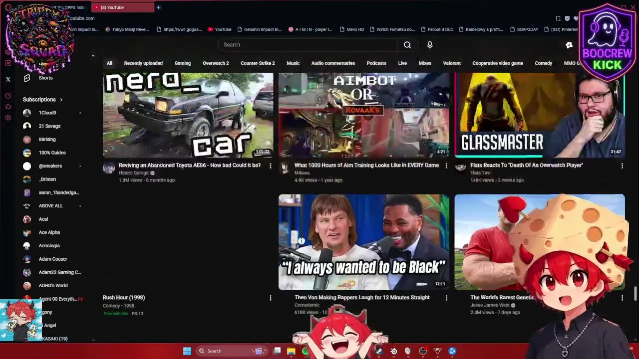Collapse the sidebar section with the up arrow
Viewport: 639px width, 359px height.
[93, 56]
